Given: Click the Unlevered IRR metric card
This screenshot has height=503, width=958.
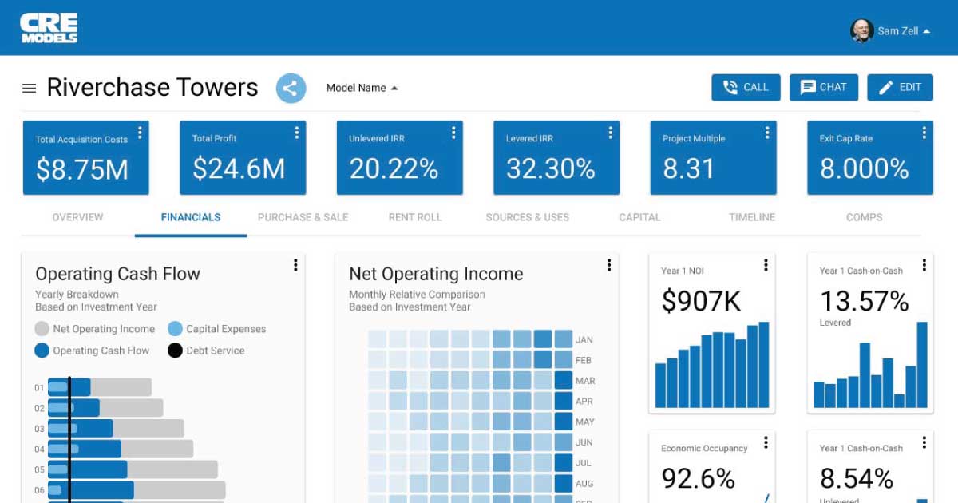Looking at the screenshot, I should [399, 157].
